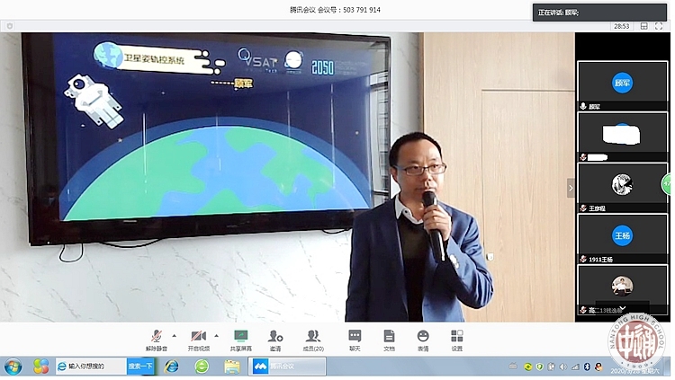Open the documents (文档) panel
Viewport: 675px width, 380px height.
pos(389,338)
